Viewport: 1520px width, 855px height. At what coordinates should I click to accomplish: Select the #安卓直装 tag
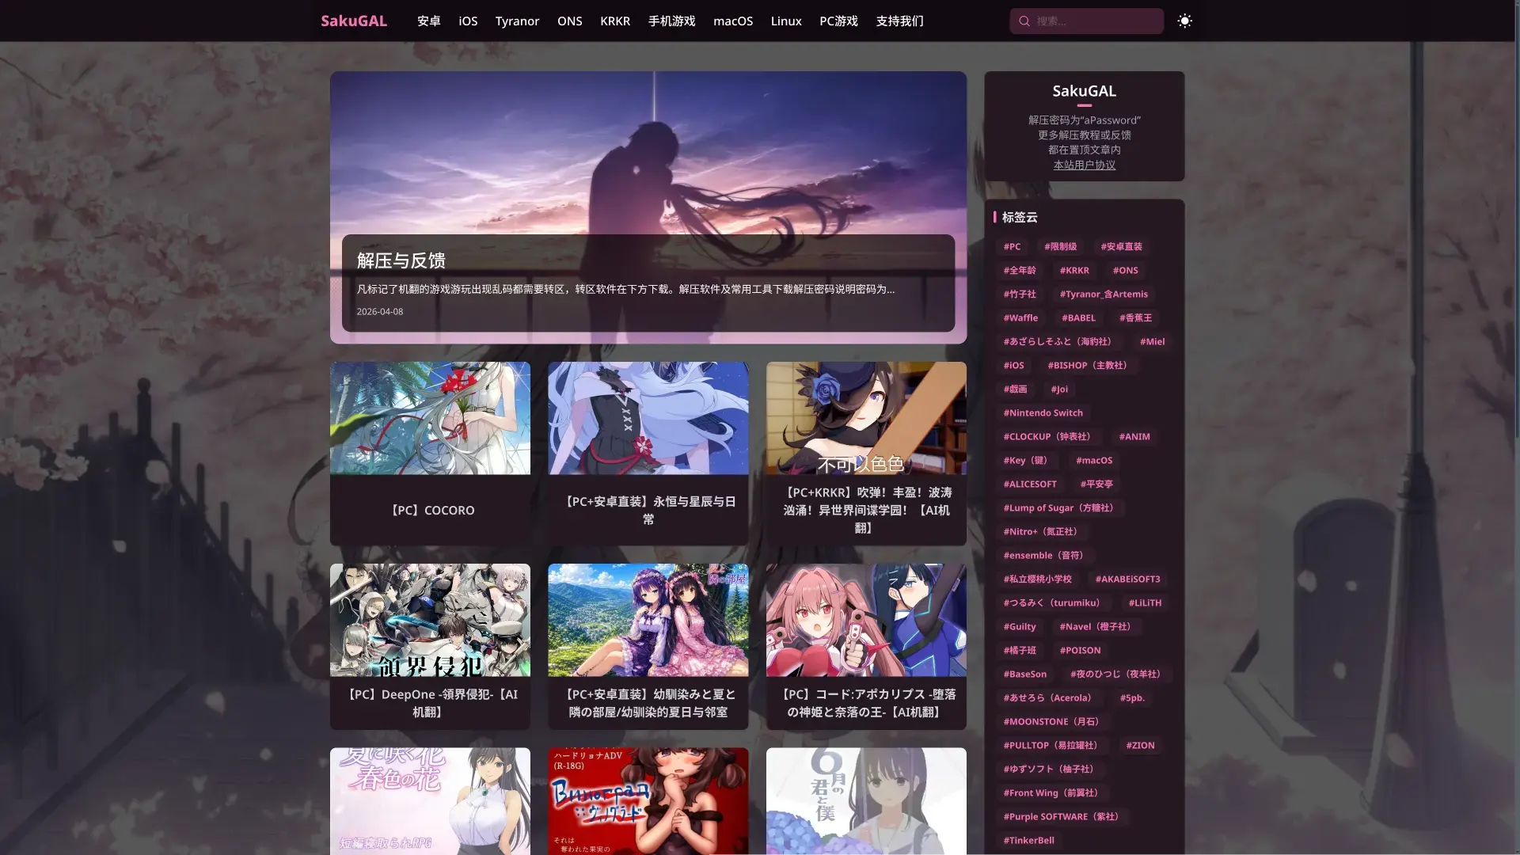[1121, 247]
